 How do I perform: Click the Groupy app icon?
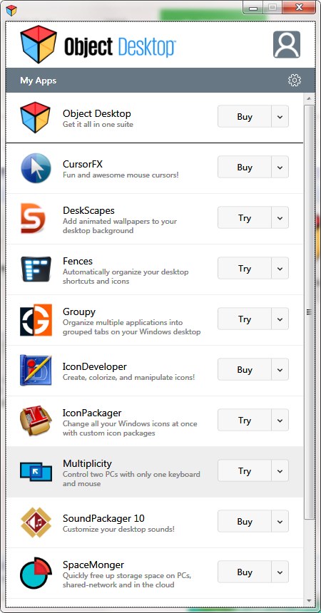pyautogui.click(x=36, y=320)
